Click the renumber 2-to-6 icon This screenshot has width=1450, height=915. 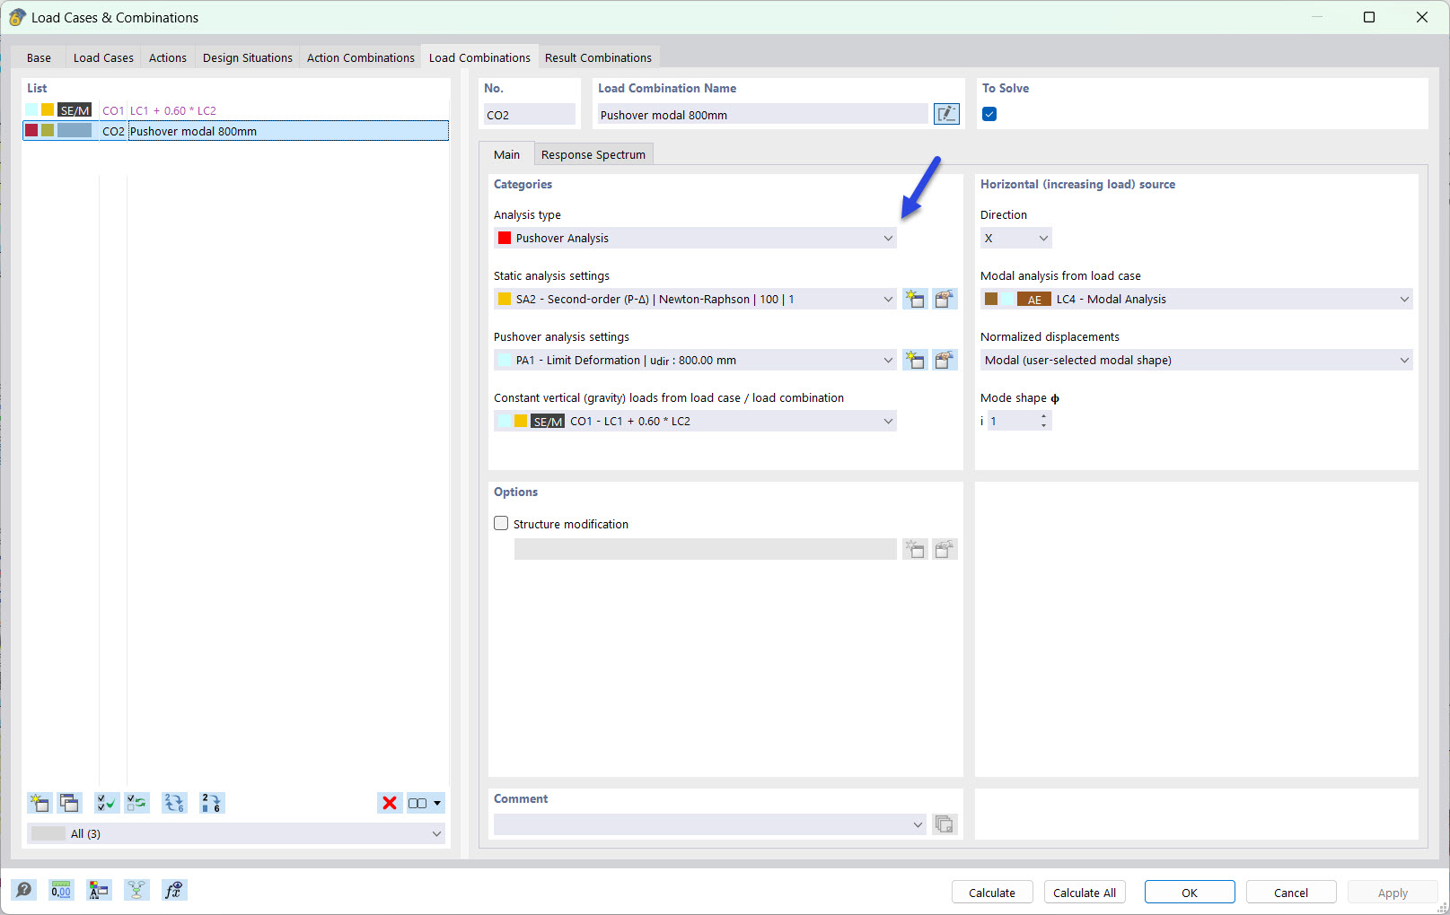point(212,803)
